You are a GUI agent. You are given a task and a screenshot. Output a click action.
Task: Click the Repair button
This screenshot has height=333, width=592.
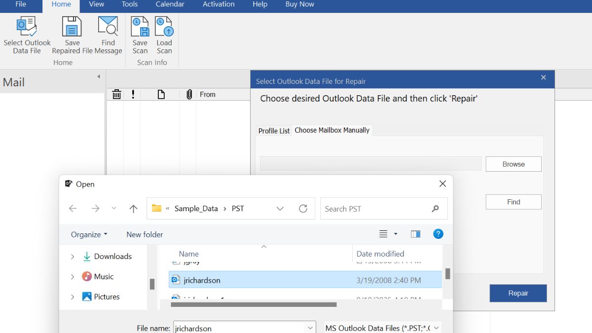click(518, 293)
